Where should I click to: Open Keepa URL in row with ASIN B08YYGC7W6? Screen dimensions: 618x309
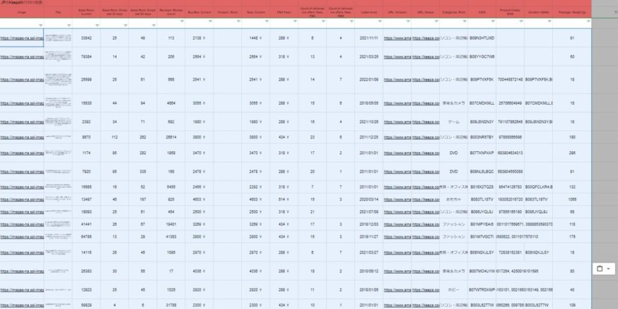[425, 57]
